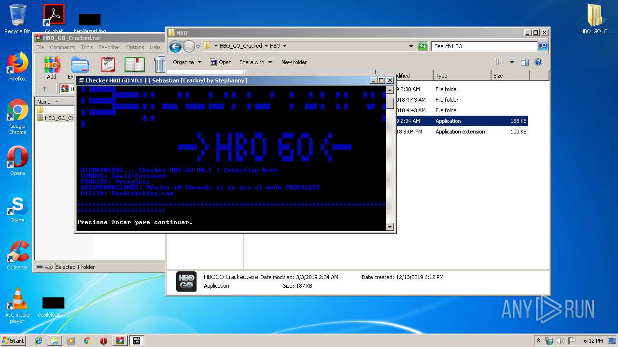Image resolution: width=618 pixels, height=347 pixels.
Task: Open the Acrobat Reader desktop shortcut
Action: 54,19
